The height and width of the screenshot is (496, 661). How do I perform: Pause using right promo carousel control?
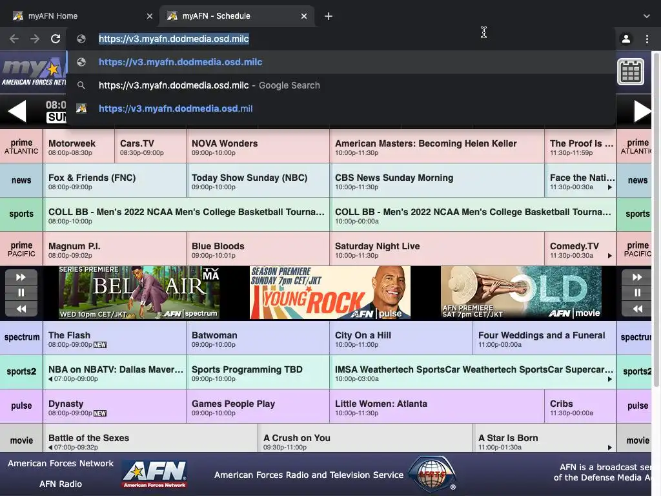pyautogui.click(x=637, y=293)
